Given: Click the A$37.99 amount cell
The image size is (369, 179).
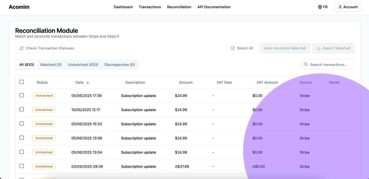Looking at the screenshot, I should tap(182, 166).
